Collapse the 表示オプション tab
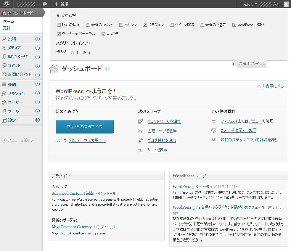 [x=252, y=64]
